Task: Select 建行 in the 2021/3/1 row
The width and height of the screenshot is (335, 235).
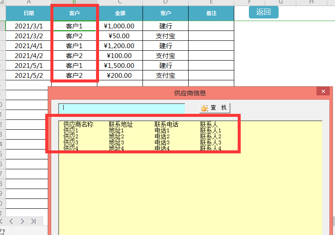Action: 166,26
